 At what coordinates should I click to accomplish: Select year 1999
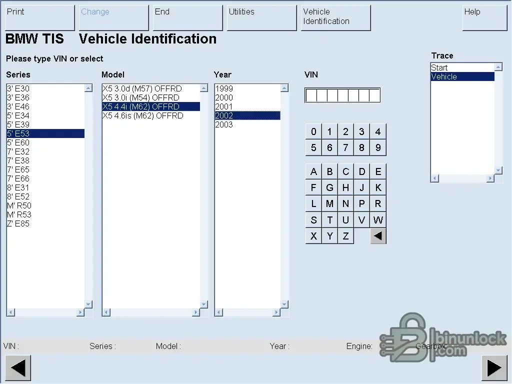click(x=247, y=88)
